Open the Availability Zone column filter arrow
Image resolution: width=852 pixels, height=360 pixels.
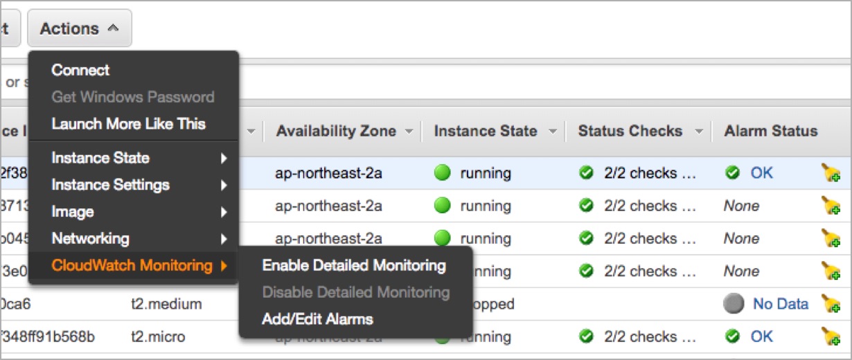click(x=409, y=132)
